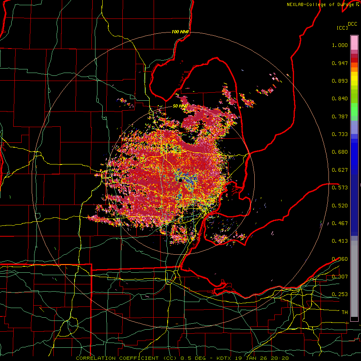Click the 50 NMI range ring label

(x=180, y=106)
